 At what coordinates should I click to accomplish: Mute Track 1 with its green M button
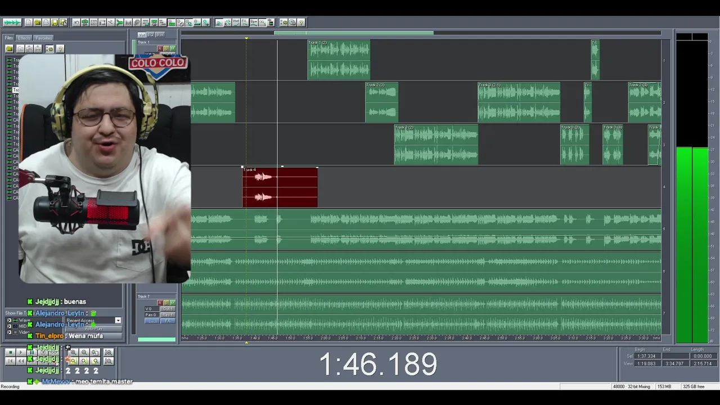point(173,48)
